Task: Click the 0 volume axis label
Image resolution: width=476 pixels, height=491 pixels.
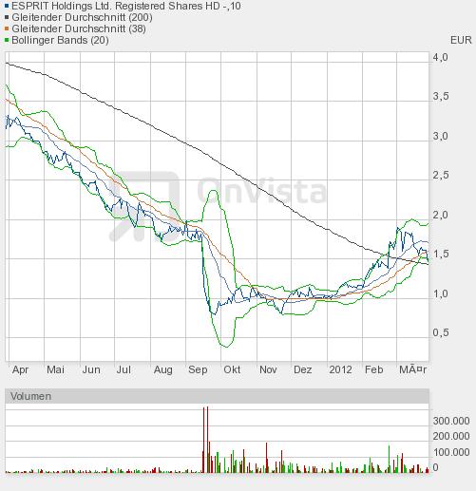Action: pyautogui.click(x=435, y=467)
